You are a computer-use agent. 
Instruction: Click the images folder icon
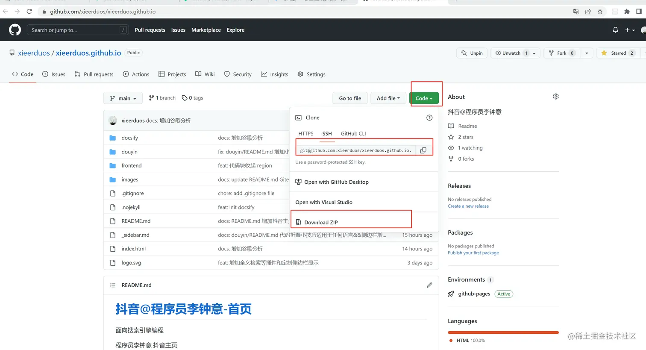(x=113, y=179)
